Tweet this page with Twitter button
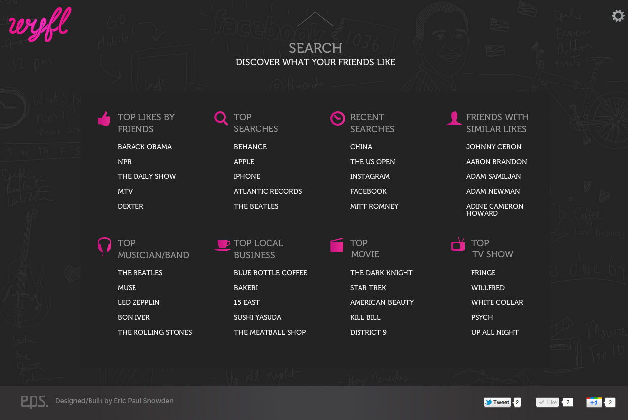The width and height of the screenshot is (628, 420). (x=497, y=402)
